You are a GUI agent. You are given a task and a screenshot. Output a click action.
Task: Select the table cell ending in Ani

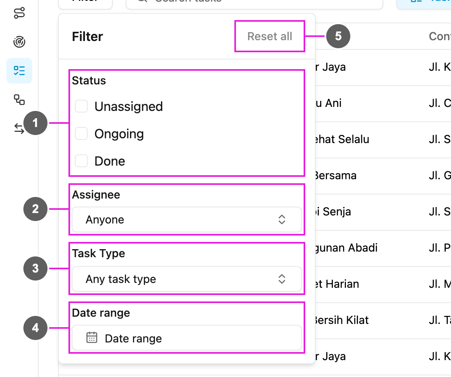point(328,103)
